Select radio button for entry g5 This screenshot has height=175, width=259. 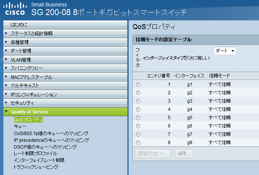pyautogui.click(x=138, y=118)
